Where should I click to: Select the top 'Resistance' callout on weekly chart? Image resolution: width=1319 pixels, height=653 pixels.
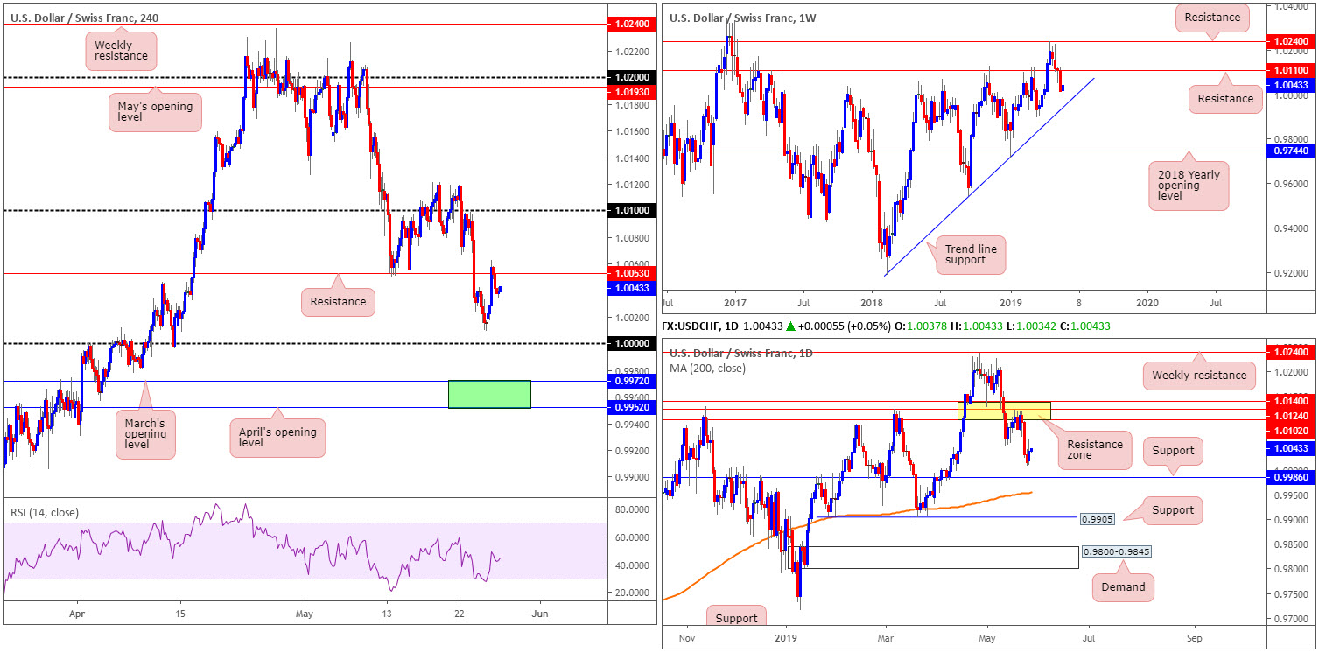1211,17
